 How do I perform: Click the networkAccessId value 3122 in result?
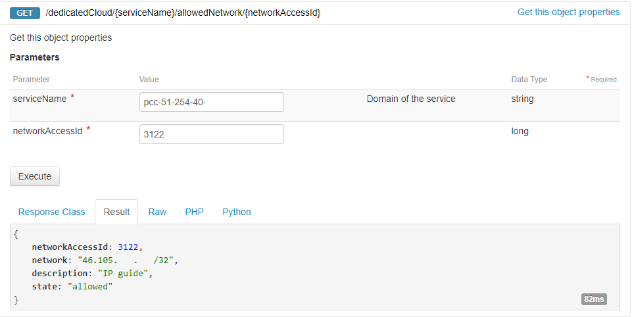128,247
